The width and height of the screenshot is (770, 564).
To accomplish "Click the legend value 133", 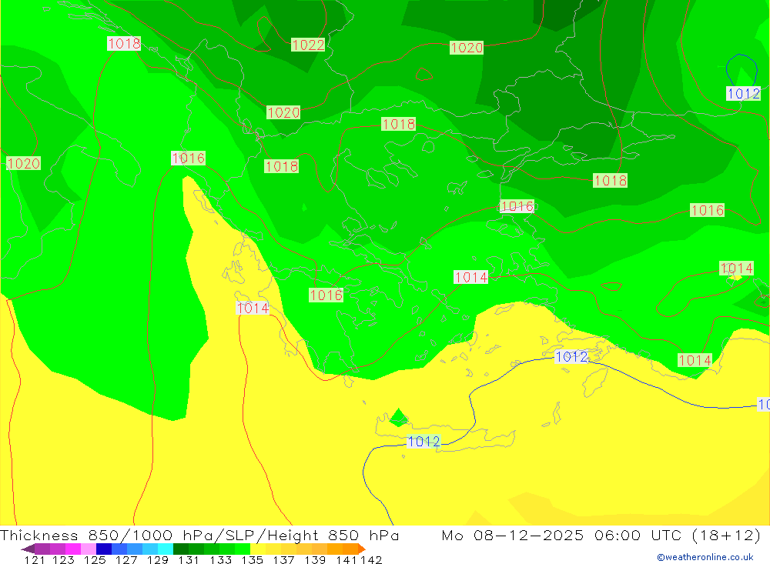I will (220, 560).
